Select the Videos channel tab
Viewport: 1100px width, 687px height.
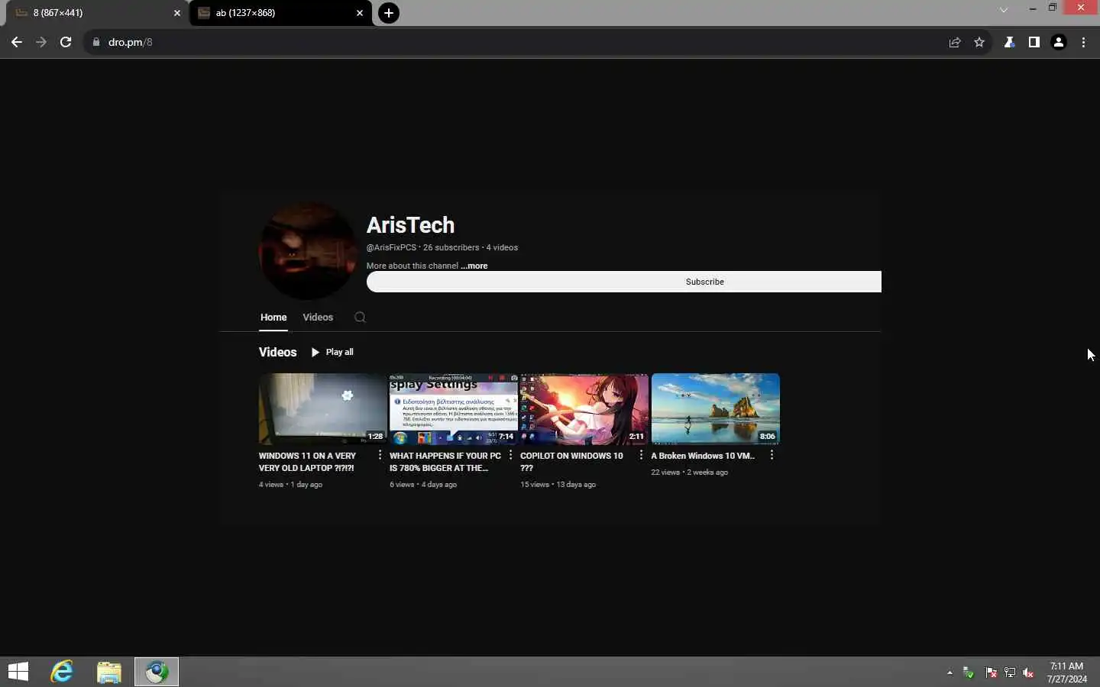(318, 318)
